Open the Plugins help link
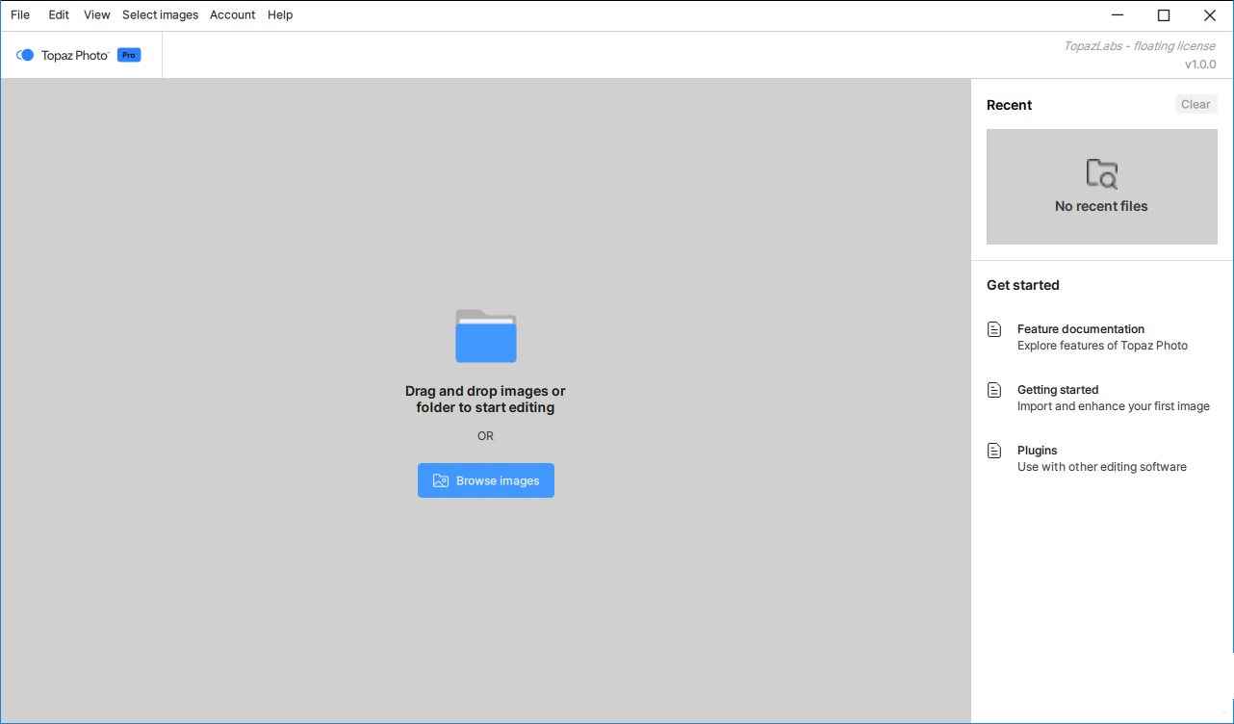Image resolution: width=1234 pixels, height=724 pixels. click(1037, 450)
